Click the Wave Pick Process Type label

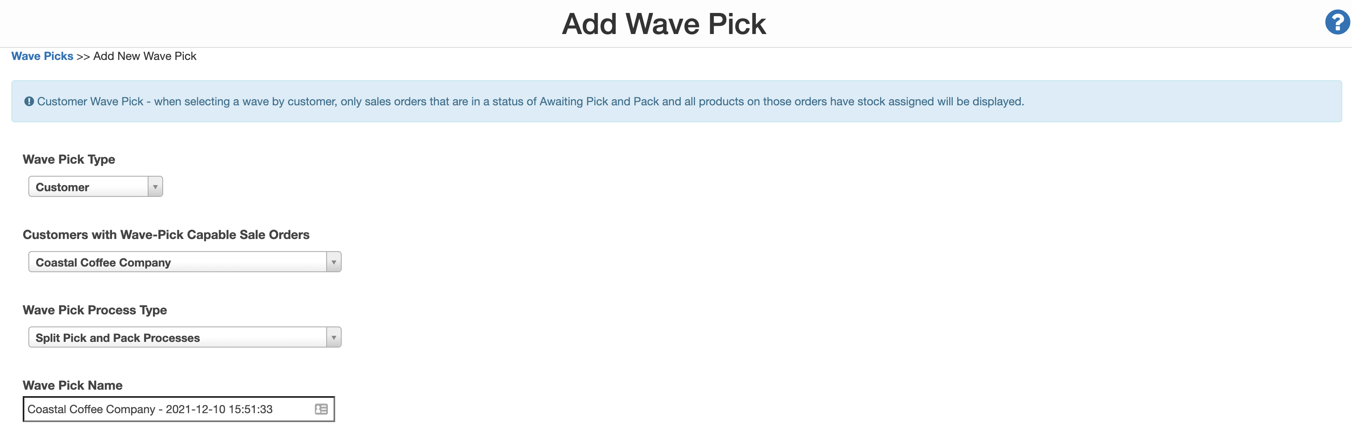[x=95, y=309]
